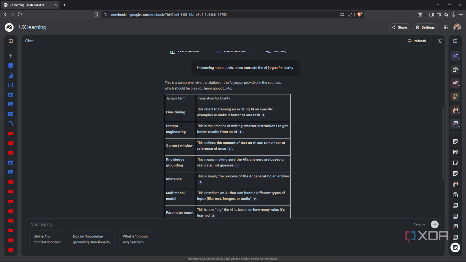This screenshot has height=262, width=466.
Task: Click the user message about LLM jargon
Action: tap(245, 68)
